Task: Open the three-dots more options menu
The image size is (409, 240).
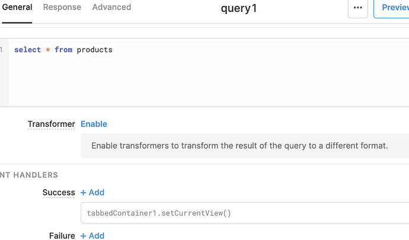Action: pyautogui.click(x=357, y=8)
